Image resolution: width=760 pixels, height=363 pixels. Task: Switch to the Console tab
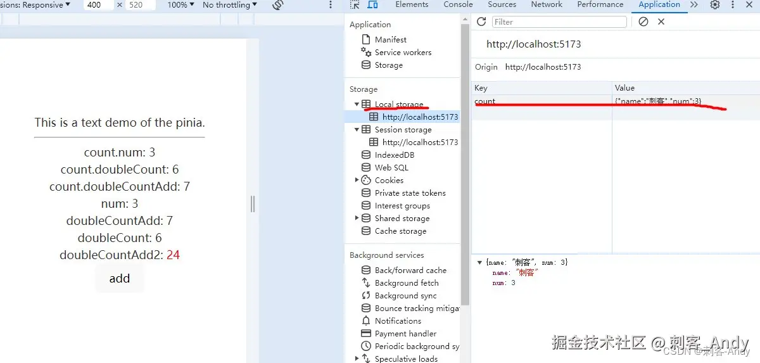pos(458,4)
